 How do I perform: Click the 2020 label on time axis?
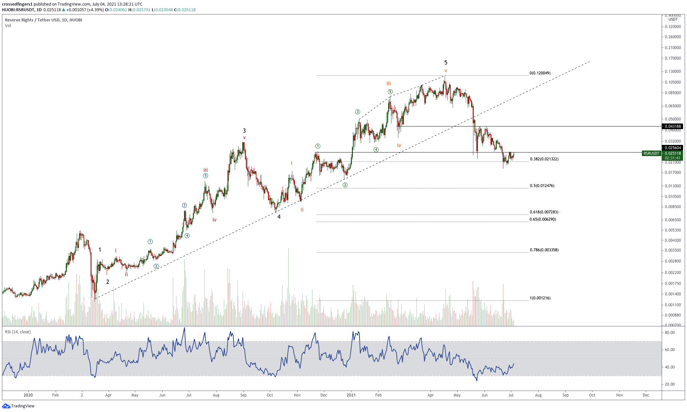[x=28, y=395]
